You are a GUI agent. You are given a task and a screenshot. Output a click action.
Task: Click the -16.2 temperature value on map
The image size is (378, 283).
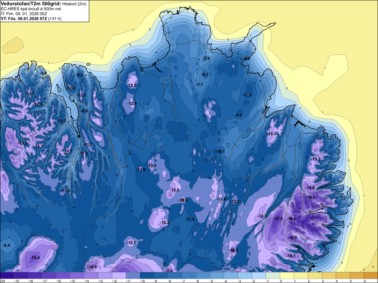coord(183,200)
